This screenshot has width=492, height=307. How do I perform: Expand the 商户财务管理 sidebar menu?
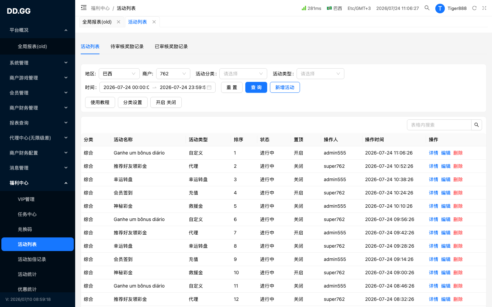(38, 108)
